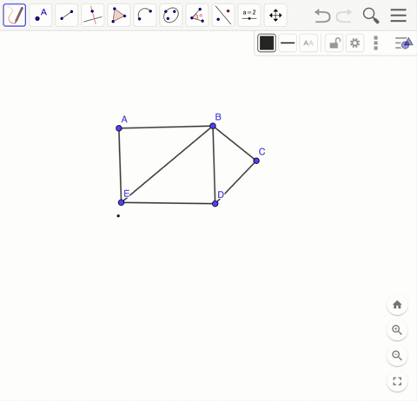
Task: Toggle the Algebra view panel button
Action: [404, 43]
